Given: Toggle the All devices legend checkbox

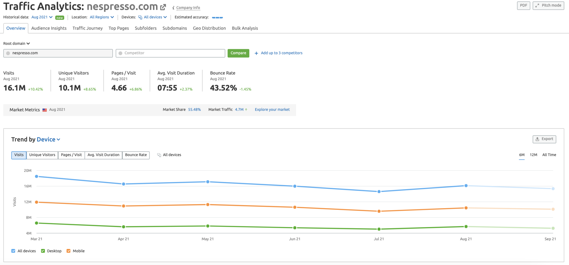Looking at the screenshot, I should 13,251.
